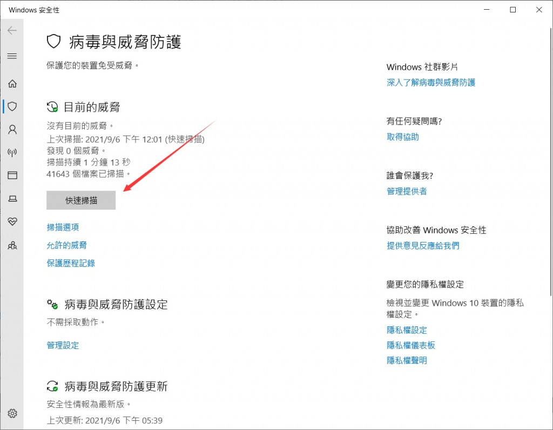The image size is (553, 430).
Task: Click the text 安全性情報為最新版
Action: (89, 404)
